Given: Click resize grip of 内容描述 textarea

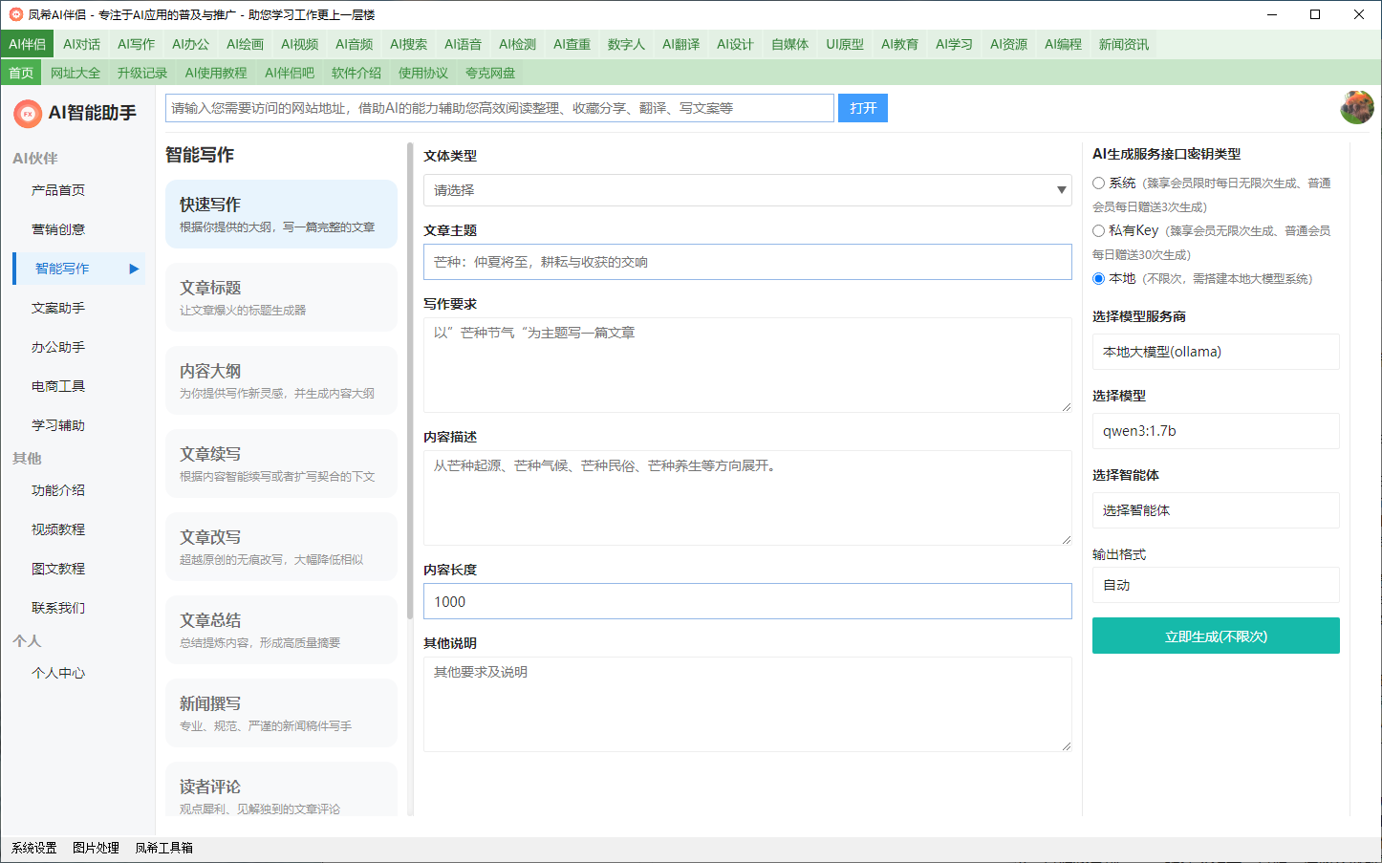Looking at the screenshot, I should (1066, 539).
